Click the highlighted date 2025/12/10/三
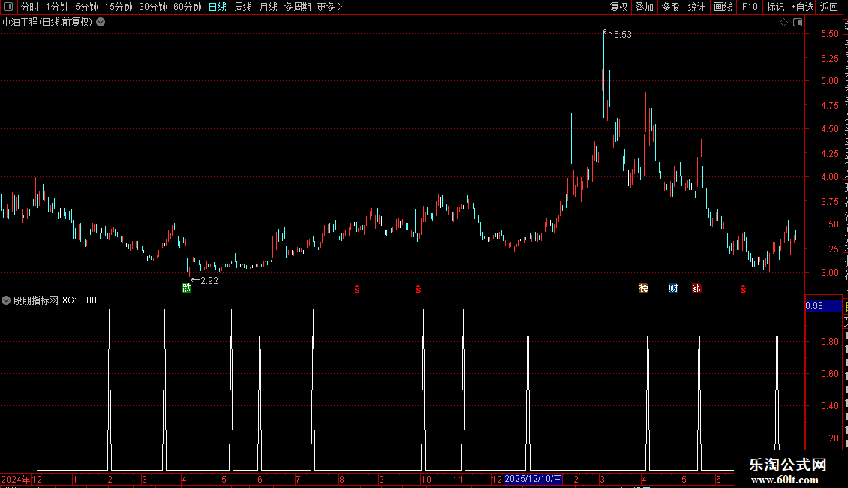 [x=533, y=479]
